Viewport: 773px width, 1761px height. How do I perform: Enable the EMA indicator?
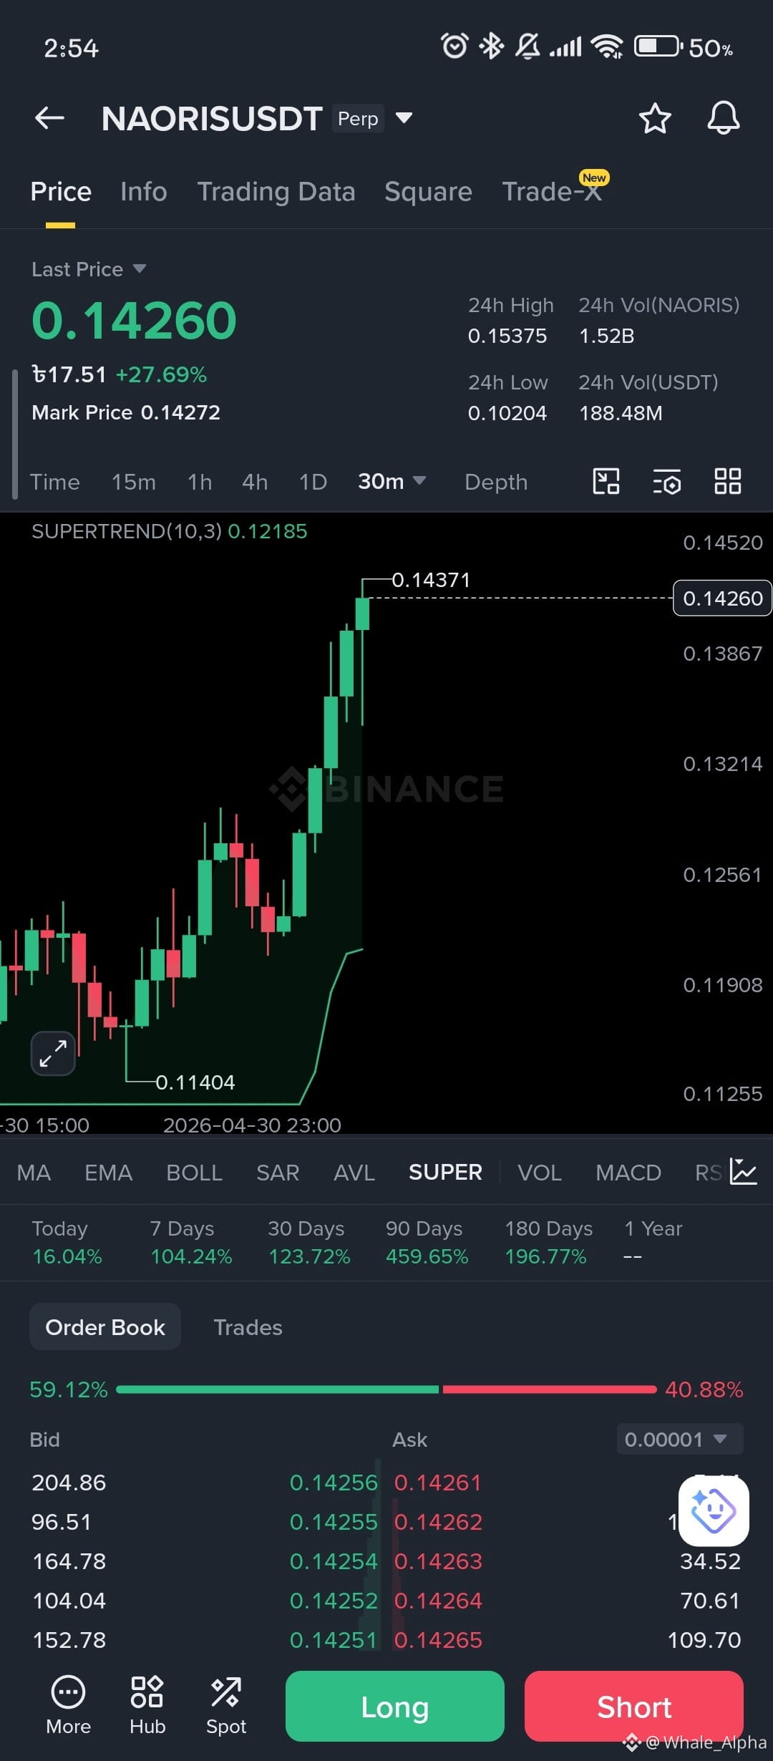108,1173
